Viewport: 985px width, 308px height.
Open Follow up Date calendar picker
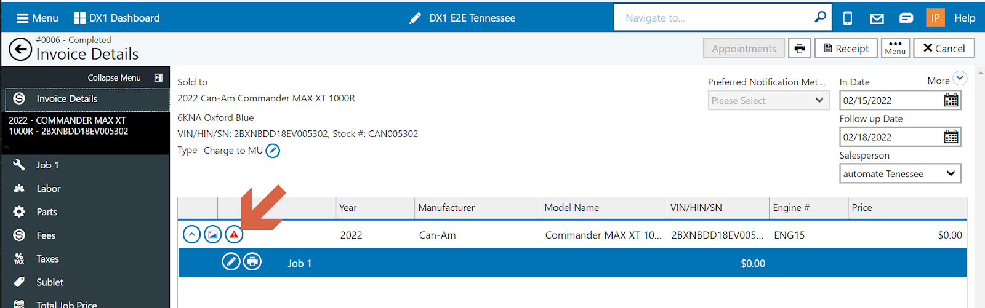[951, 136]
